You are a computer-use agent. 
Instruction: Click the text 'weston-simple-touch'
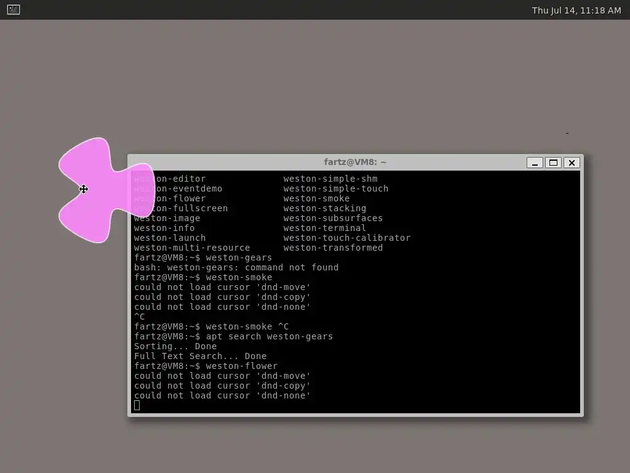(x=336, y=188)
